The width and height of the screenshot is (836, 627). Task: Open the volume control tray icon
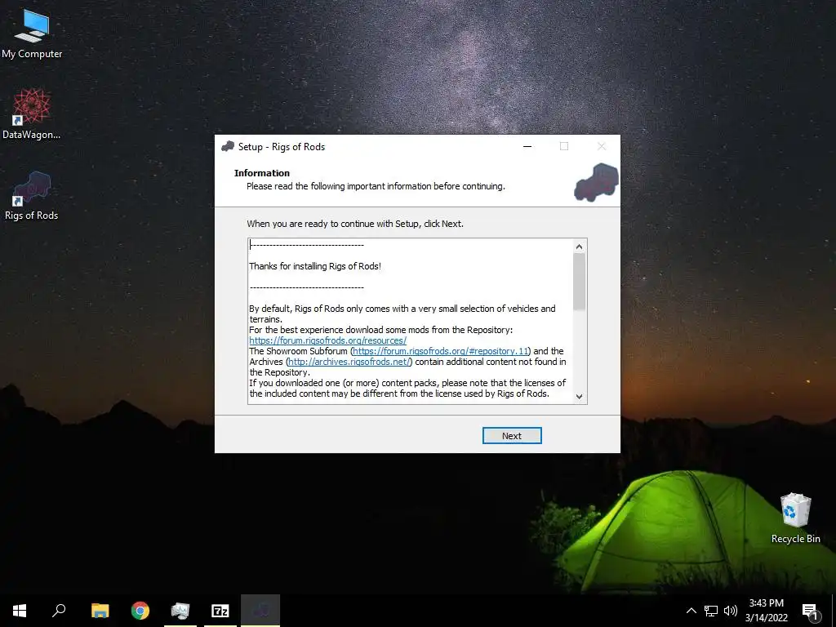pos(731,611)
